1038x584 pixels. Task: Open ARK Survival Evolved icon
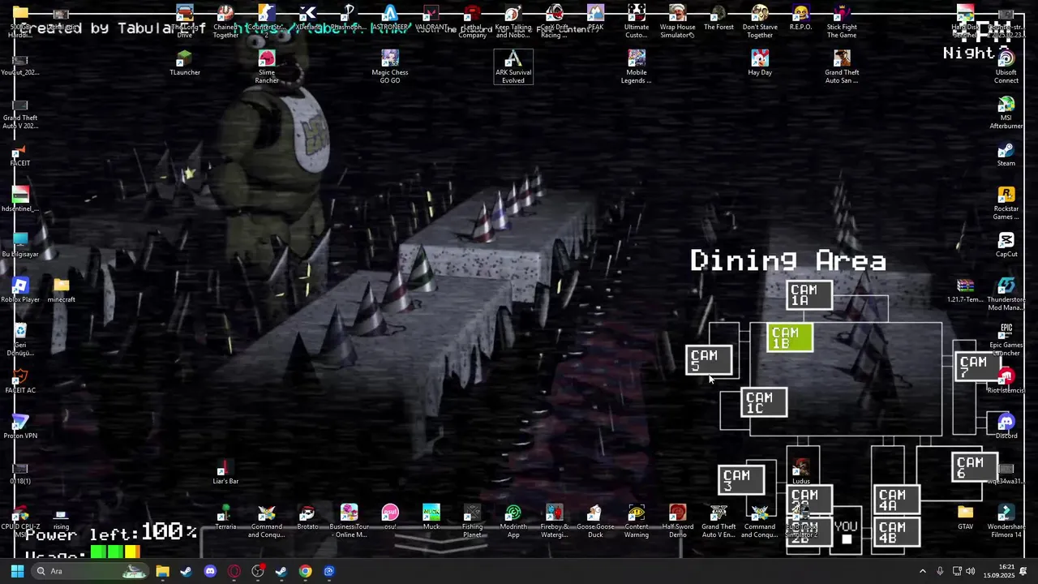513,67
